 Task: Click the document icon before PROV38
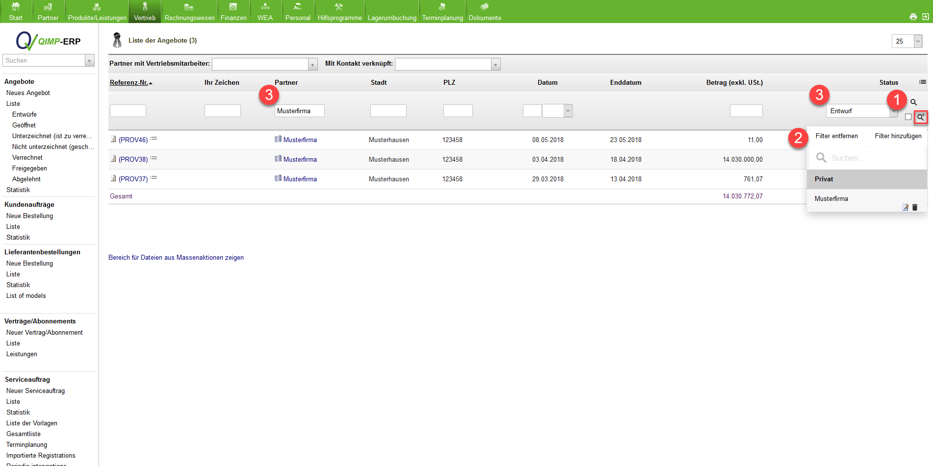pyautogui.click(x=113, y=159)
